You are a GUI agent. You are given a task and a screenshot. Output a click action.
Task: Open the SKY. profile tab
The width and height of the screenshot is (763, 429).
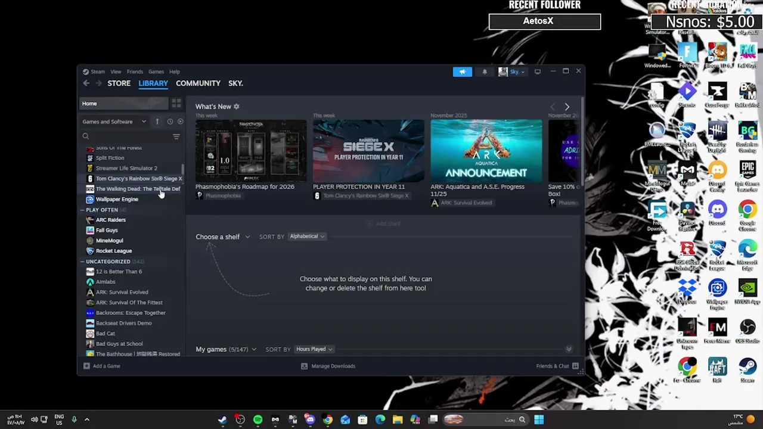coord(235,83)
